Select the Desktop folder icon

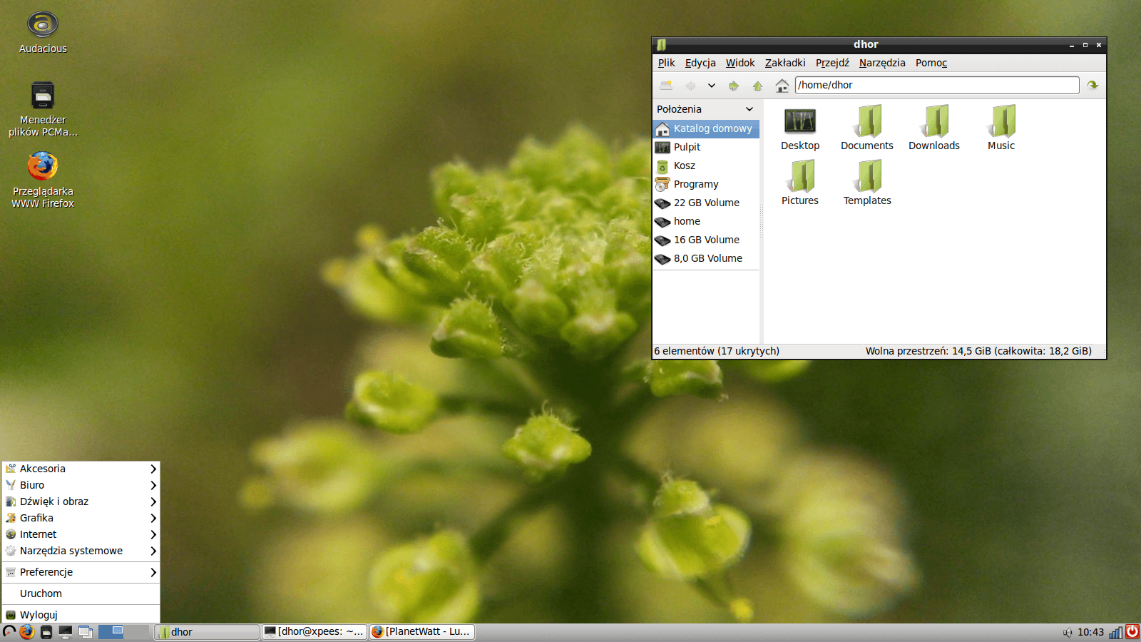point(800,128)
